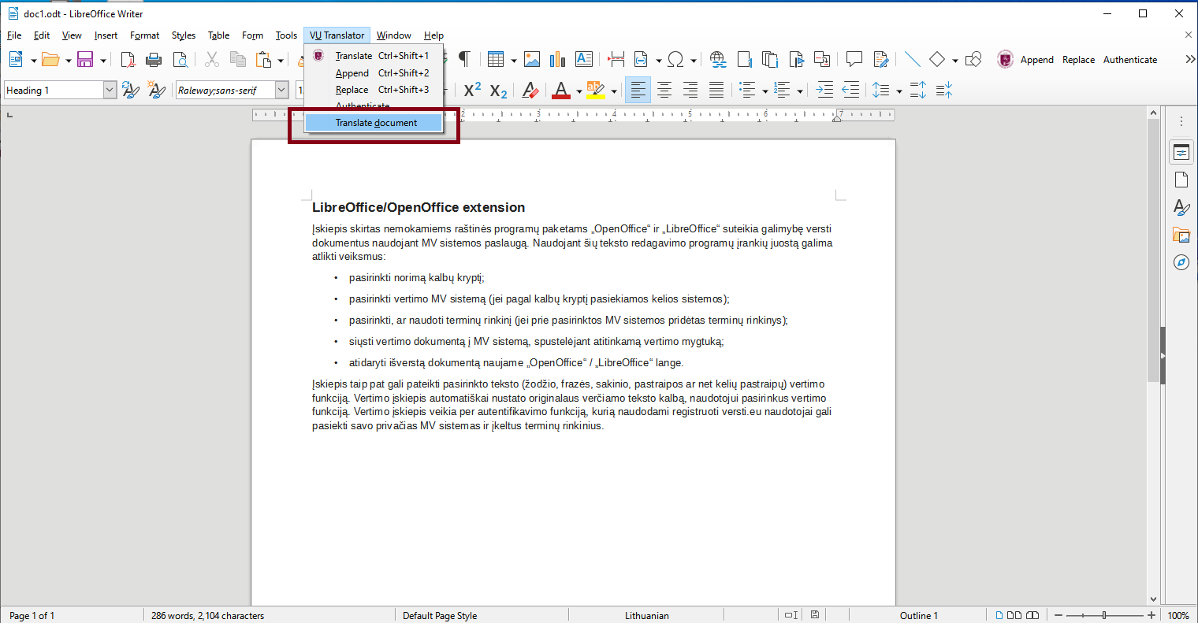1198x623 pixels.
Task: Click the diamond basic shapes icon
Action: tap(937, 60)
